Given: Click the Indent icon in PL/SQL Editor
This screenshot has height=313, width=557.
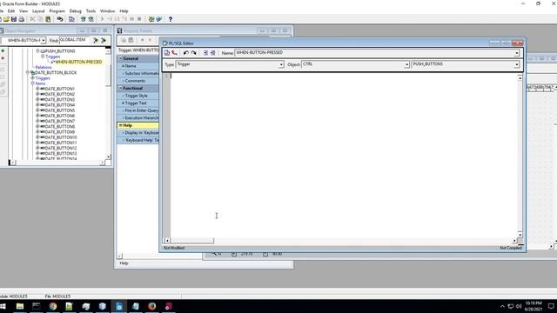Looking at the screenshot, I should click(205, 53).
